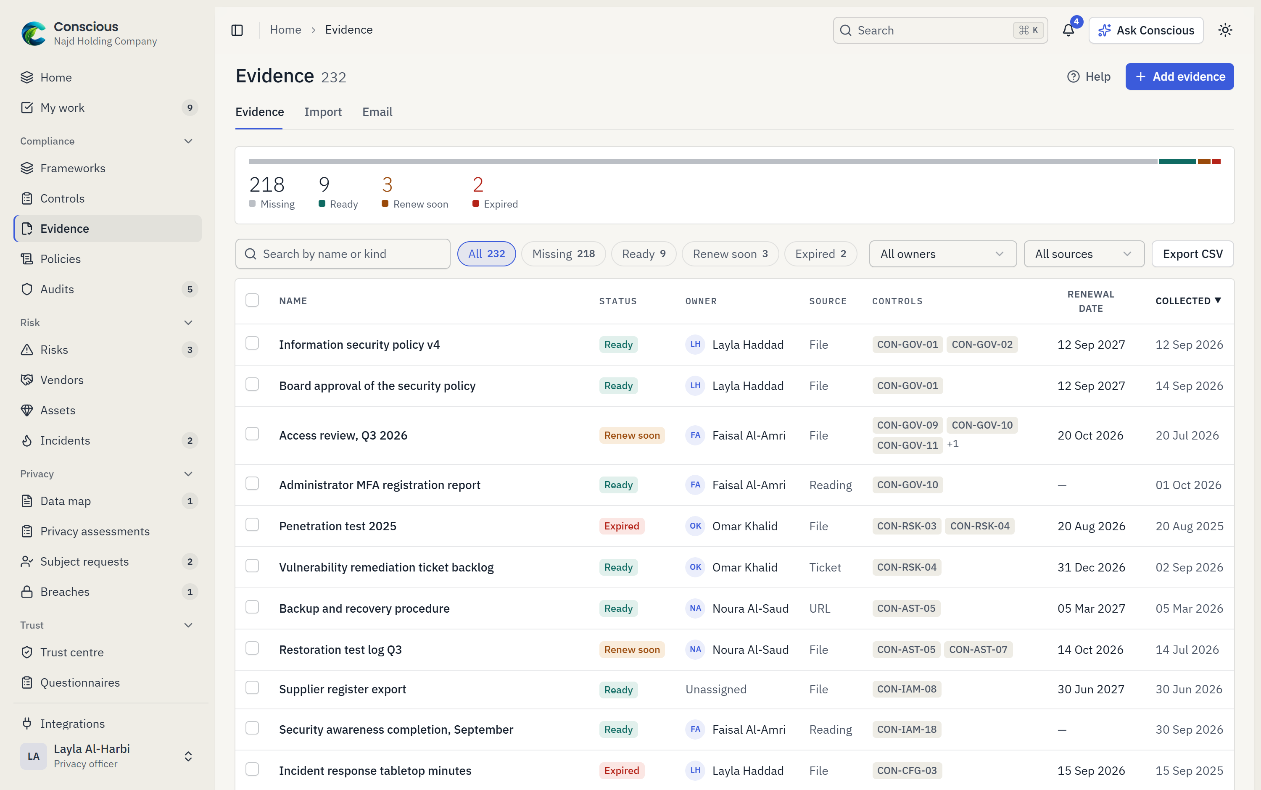1261x790 pixels.
Task: Click the Audits shield icon
Action: click(x=26, y=290)
